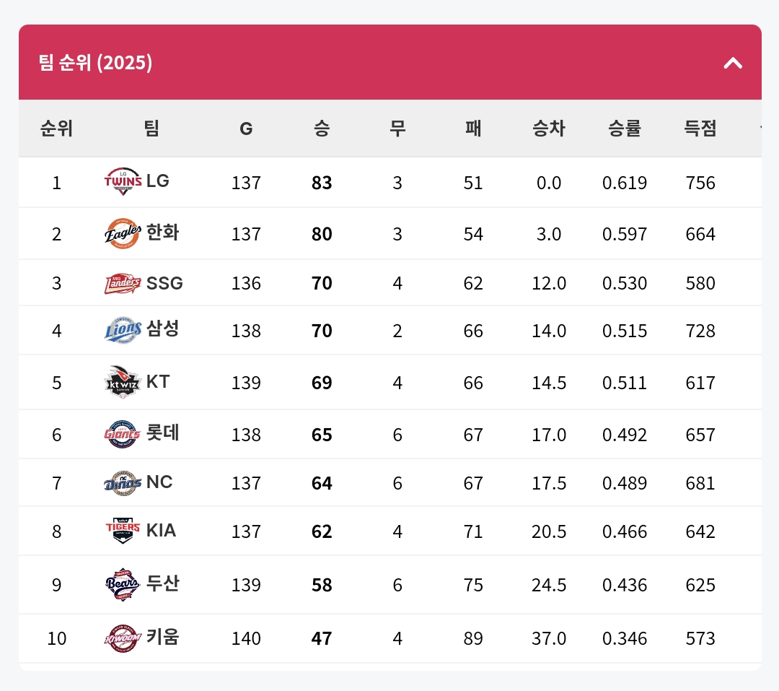779x691 pixels.
Task: Click the LG Twins team logo
Action: click(x=123, y=181)
